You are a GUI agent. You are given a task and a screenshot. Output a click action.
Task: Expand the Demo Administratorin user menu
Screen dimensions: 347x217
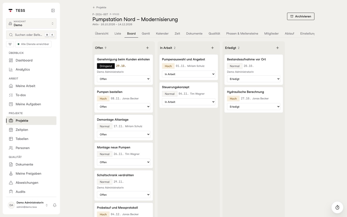pos(28,205)
